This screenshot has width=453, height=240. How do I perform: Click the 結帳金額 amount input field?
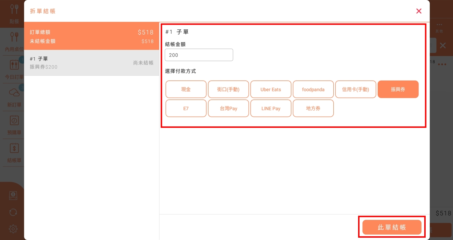pos(199,55)
